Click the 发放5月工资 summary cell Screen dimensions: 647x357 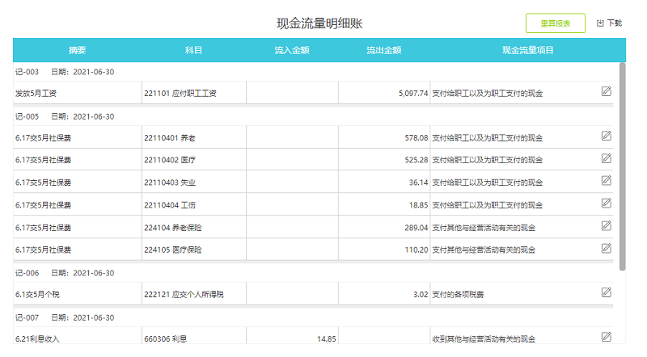pyautogui.click(x=78, y=93)
